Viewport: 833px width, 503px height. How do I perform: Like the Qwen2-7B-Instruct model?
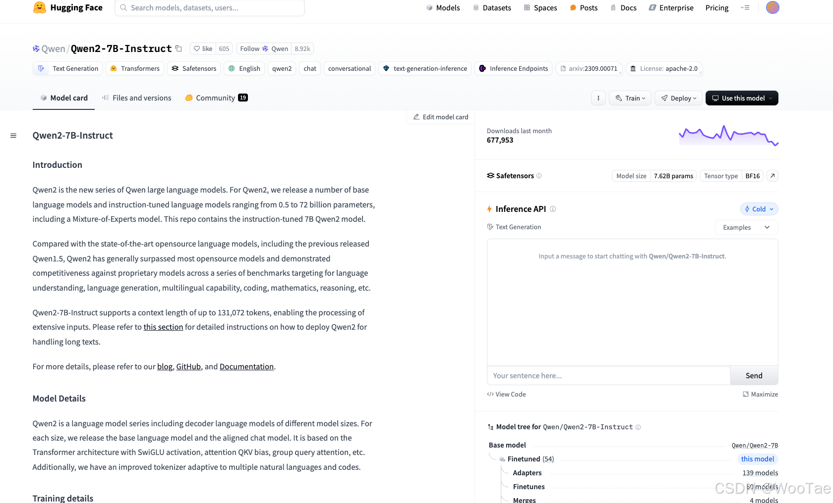tap(203, 49)
